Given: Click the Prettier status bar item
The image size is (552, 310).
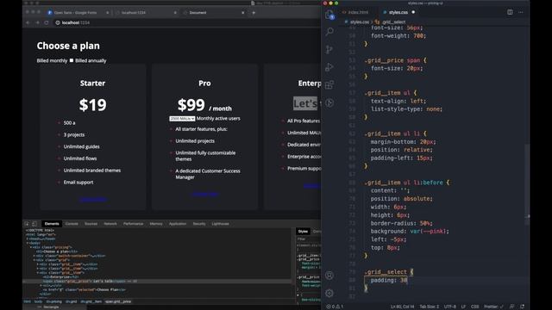Looking at the screenshot, I should [494, 307].
